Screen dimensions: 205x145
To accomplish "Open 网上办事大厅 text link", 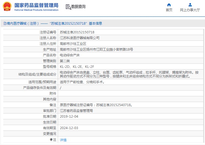I will click(x=190, y=10).
